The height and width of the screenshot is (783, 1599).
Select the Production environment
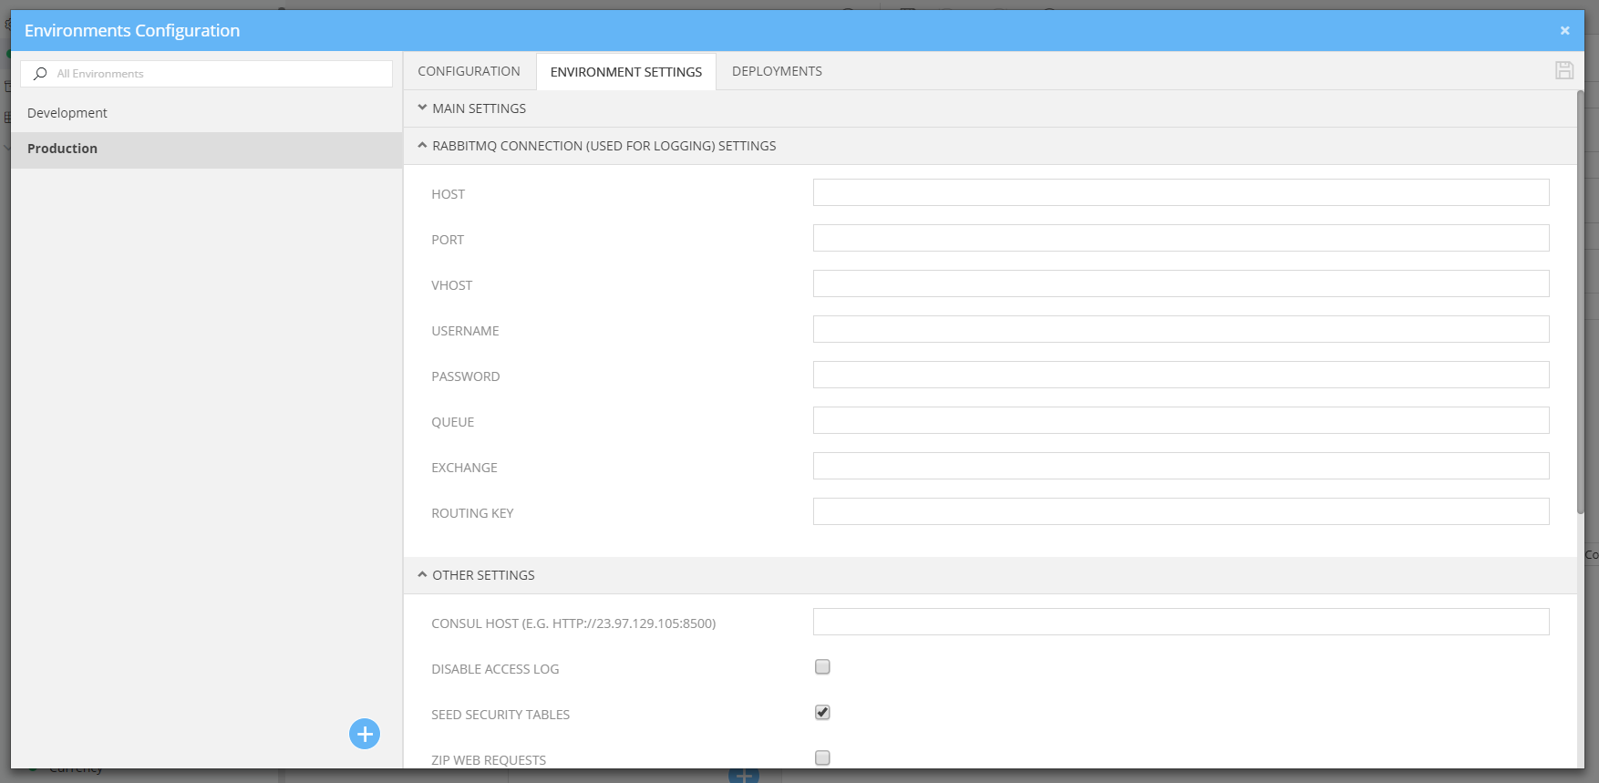(x=62, y=149)
